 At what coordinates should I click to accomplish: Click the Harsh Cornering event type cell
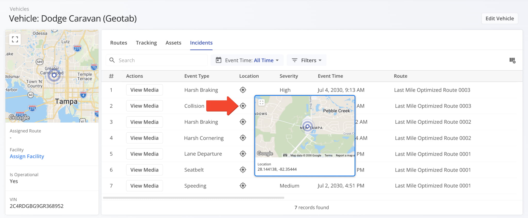tap(204, 138)
